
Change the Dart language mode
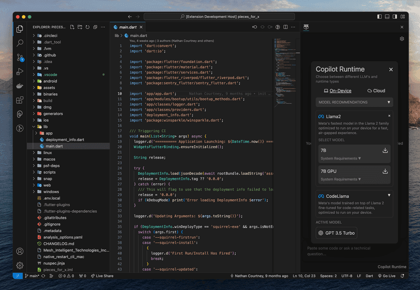(x=369, y=276)
